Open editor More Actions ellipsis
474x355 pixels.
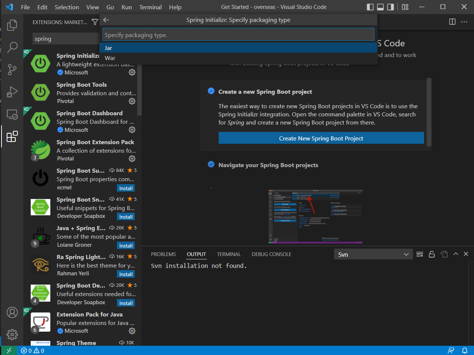(464, 22)
